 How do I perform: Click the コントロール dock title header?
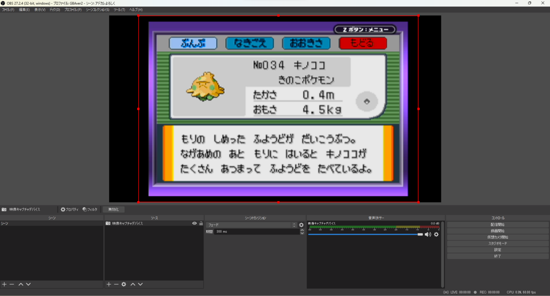(x=498, y=218)
